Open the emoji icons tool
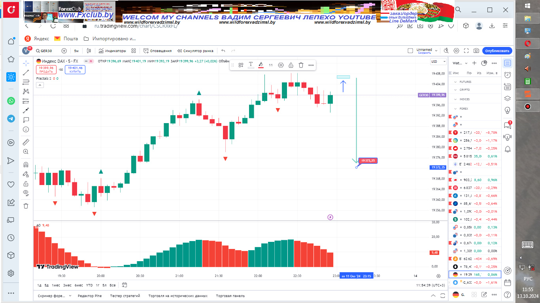This screenshot has width=540, height=303. (26, 129)
